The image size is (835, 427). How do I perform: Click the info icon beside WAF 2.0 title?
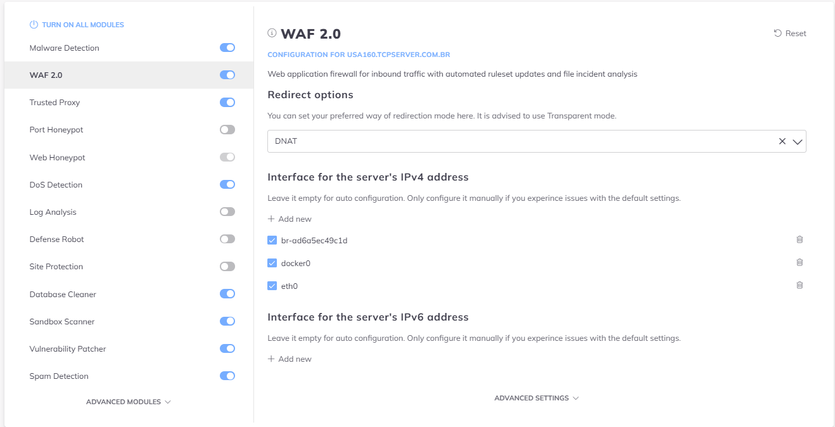(272, 33)
